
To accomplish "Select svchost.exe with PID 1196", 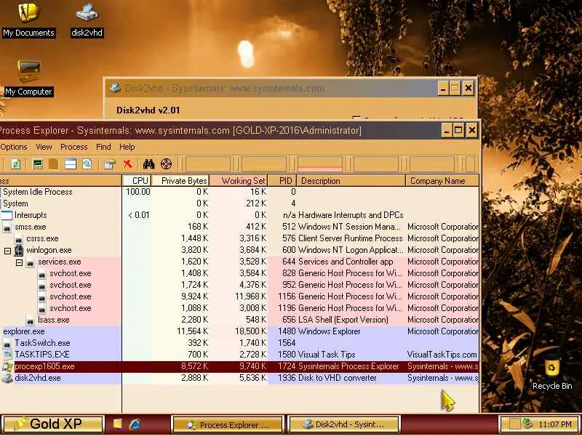I will click(239, 308).
